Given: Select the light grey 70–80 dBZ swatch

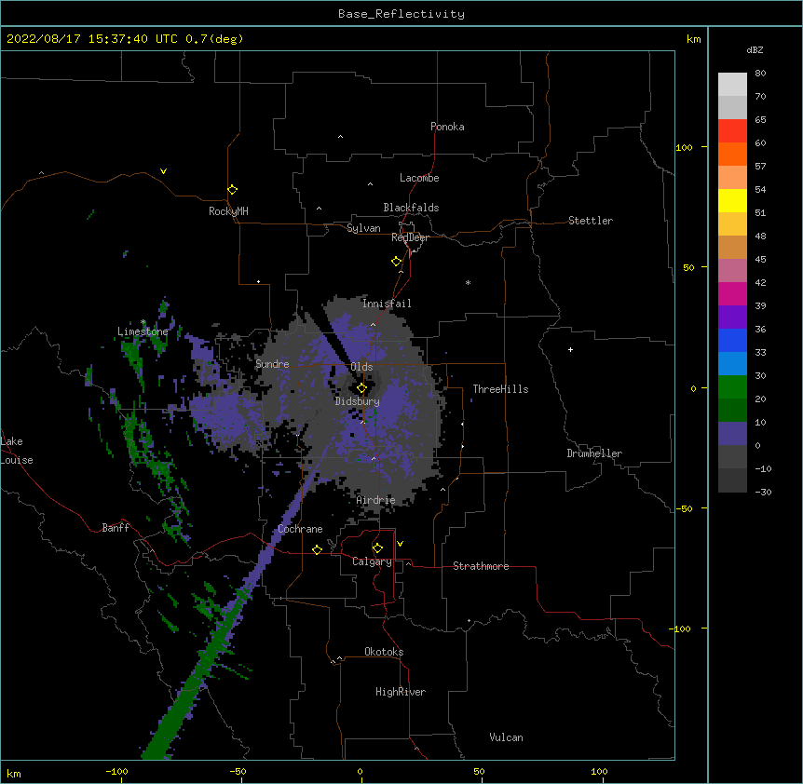Looking at the screenshot, I should (732, 84).
